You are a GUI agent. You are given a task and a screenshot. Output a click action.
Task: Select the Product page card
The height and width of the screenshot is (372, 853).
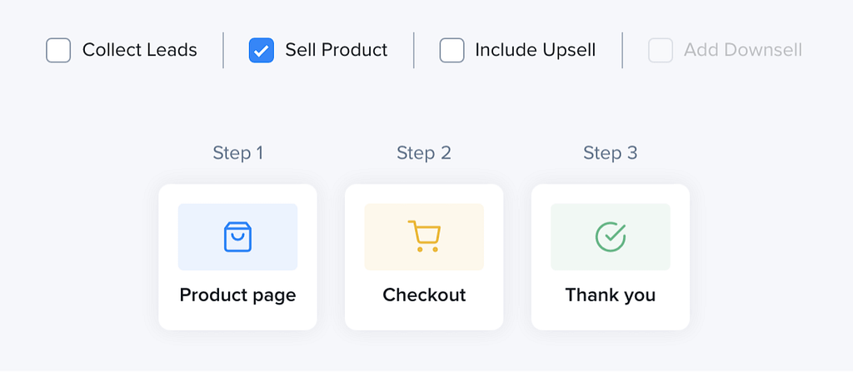[237, 256]
